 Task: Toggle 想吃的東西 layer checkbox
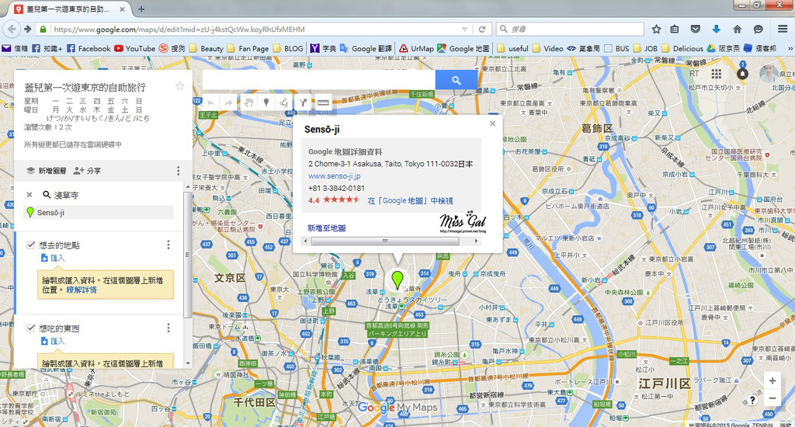[x=31, y=328]
